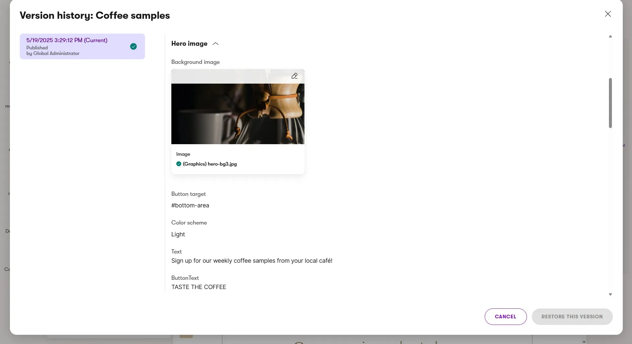Screen dimensions: 632x344
Task: Click the TASTE THE COFFEE button text value
Action: (x=199, y=287)
